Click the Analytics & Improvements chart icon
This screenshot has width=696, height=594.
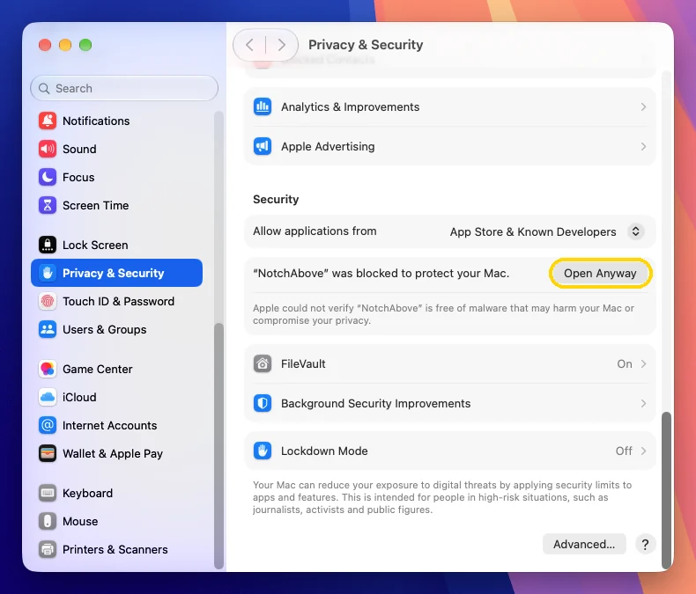pos(263,106)
